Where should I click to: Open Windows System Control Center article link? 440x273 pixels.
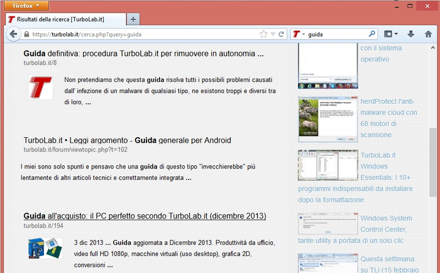click(355, 229)
